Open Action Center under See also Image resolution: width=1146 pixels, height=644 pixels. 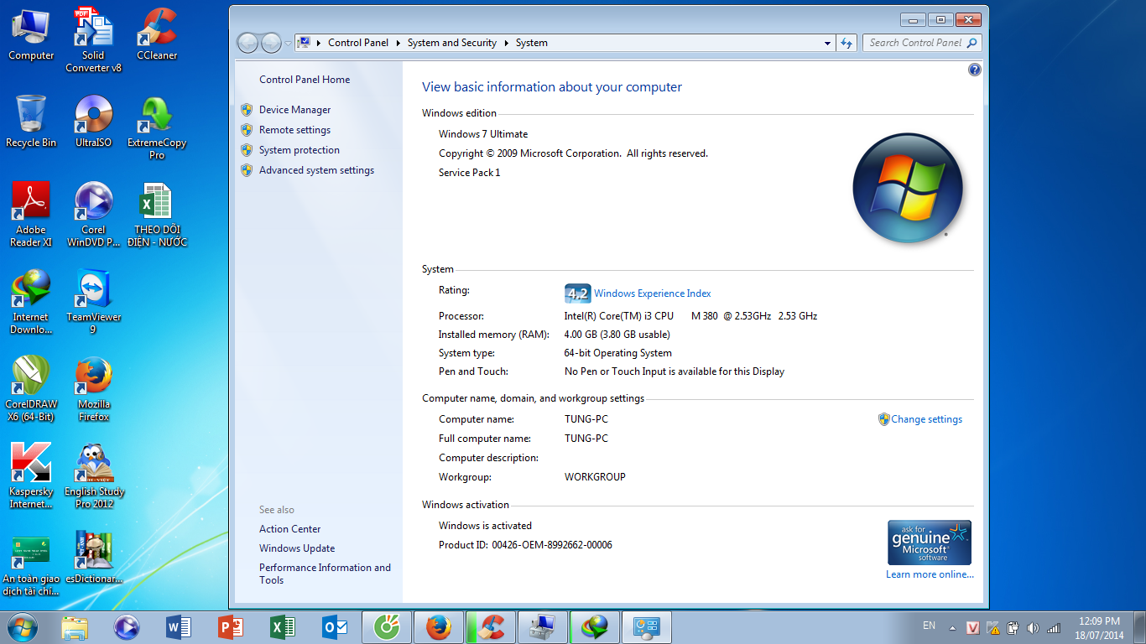(x=289, y=529)
